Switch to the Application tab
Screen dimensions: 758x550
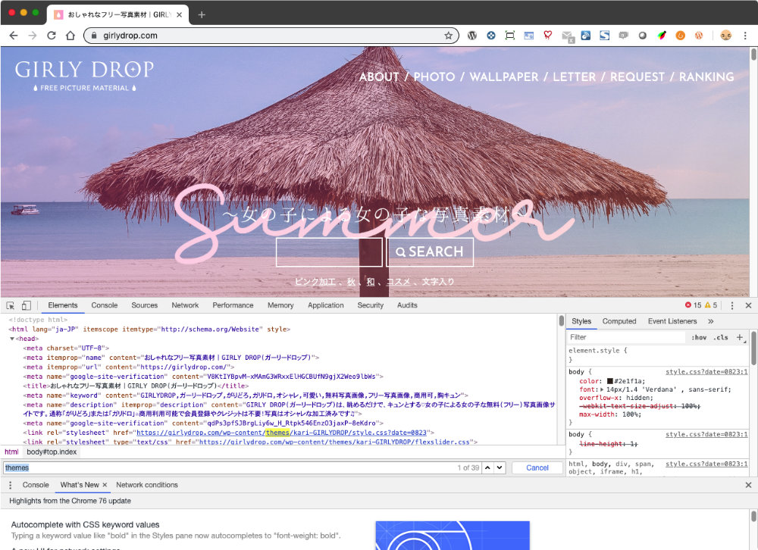tap(326, 305)
